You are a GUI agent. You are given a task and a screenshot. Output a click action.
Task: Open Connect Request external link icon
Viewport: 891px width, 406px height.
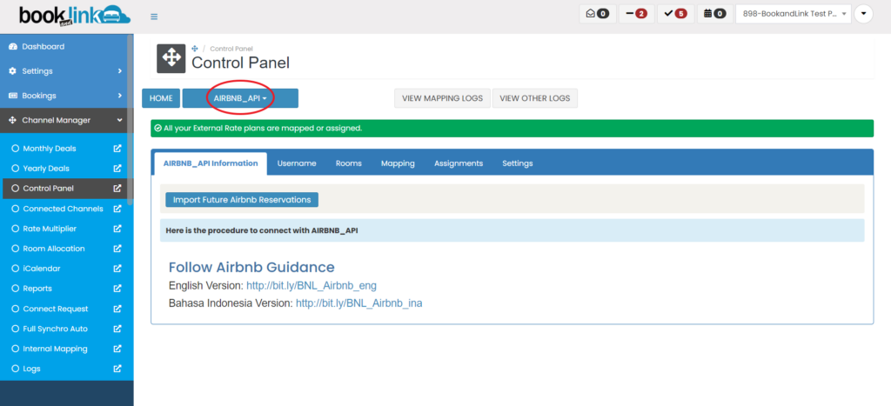coord(117,309)
